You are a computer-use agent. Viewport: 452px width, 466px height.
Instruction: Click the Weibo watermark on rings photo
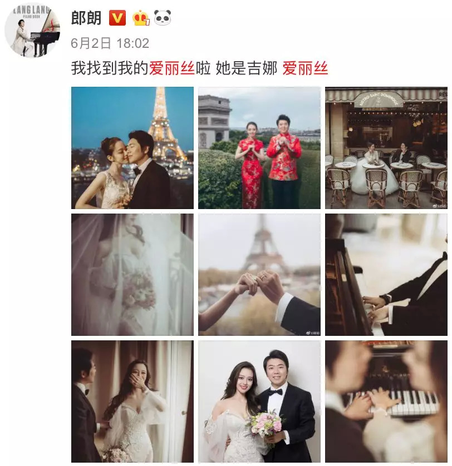tap(312, 333)
